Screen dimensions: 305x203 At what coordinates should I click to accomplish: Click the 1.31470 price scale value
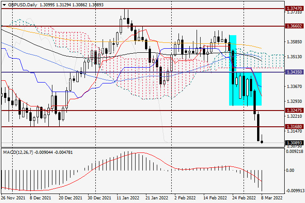click(x=295, y=131)
